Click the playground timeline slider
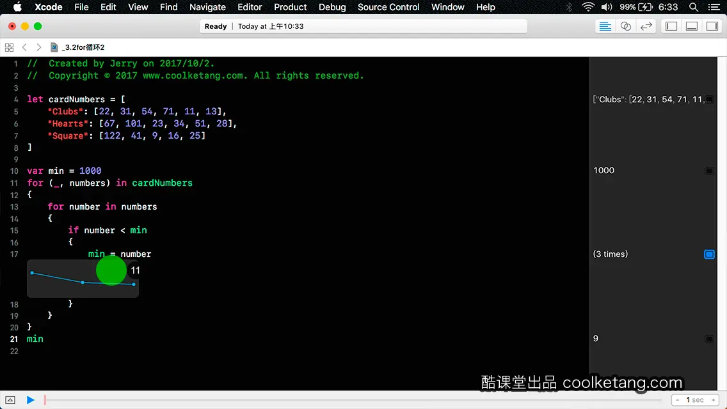The height and width of the screenshot is (409, 727). (x=353, y=400)
